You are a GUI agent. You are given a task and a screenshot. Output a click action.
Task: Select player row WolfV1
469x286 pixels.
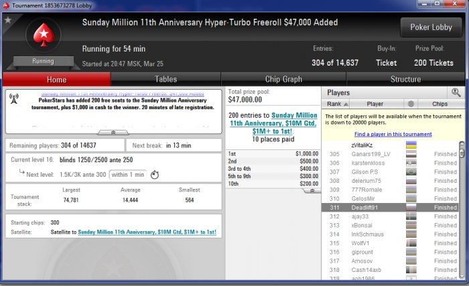[390, 243]
